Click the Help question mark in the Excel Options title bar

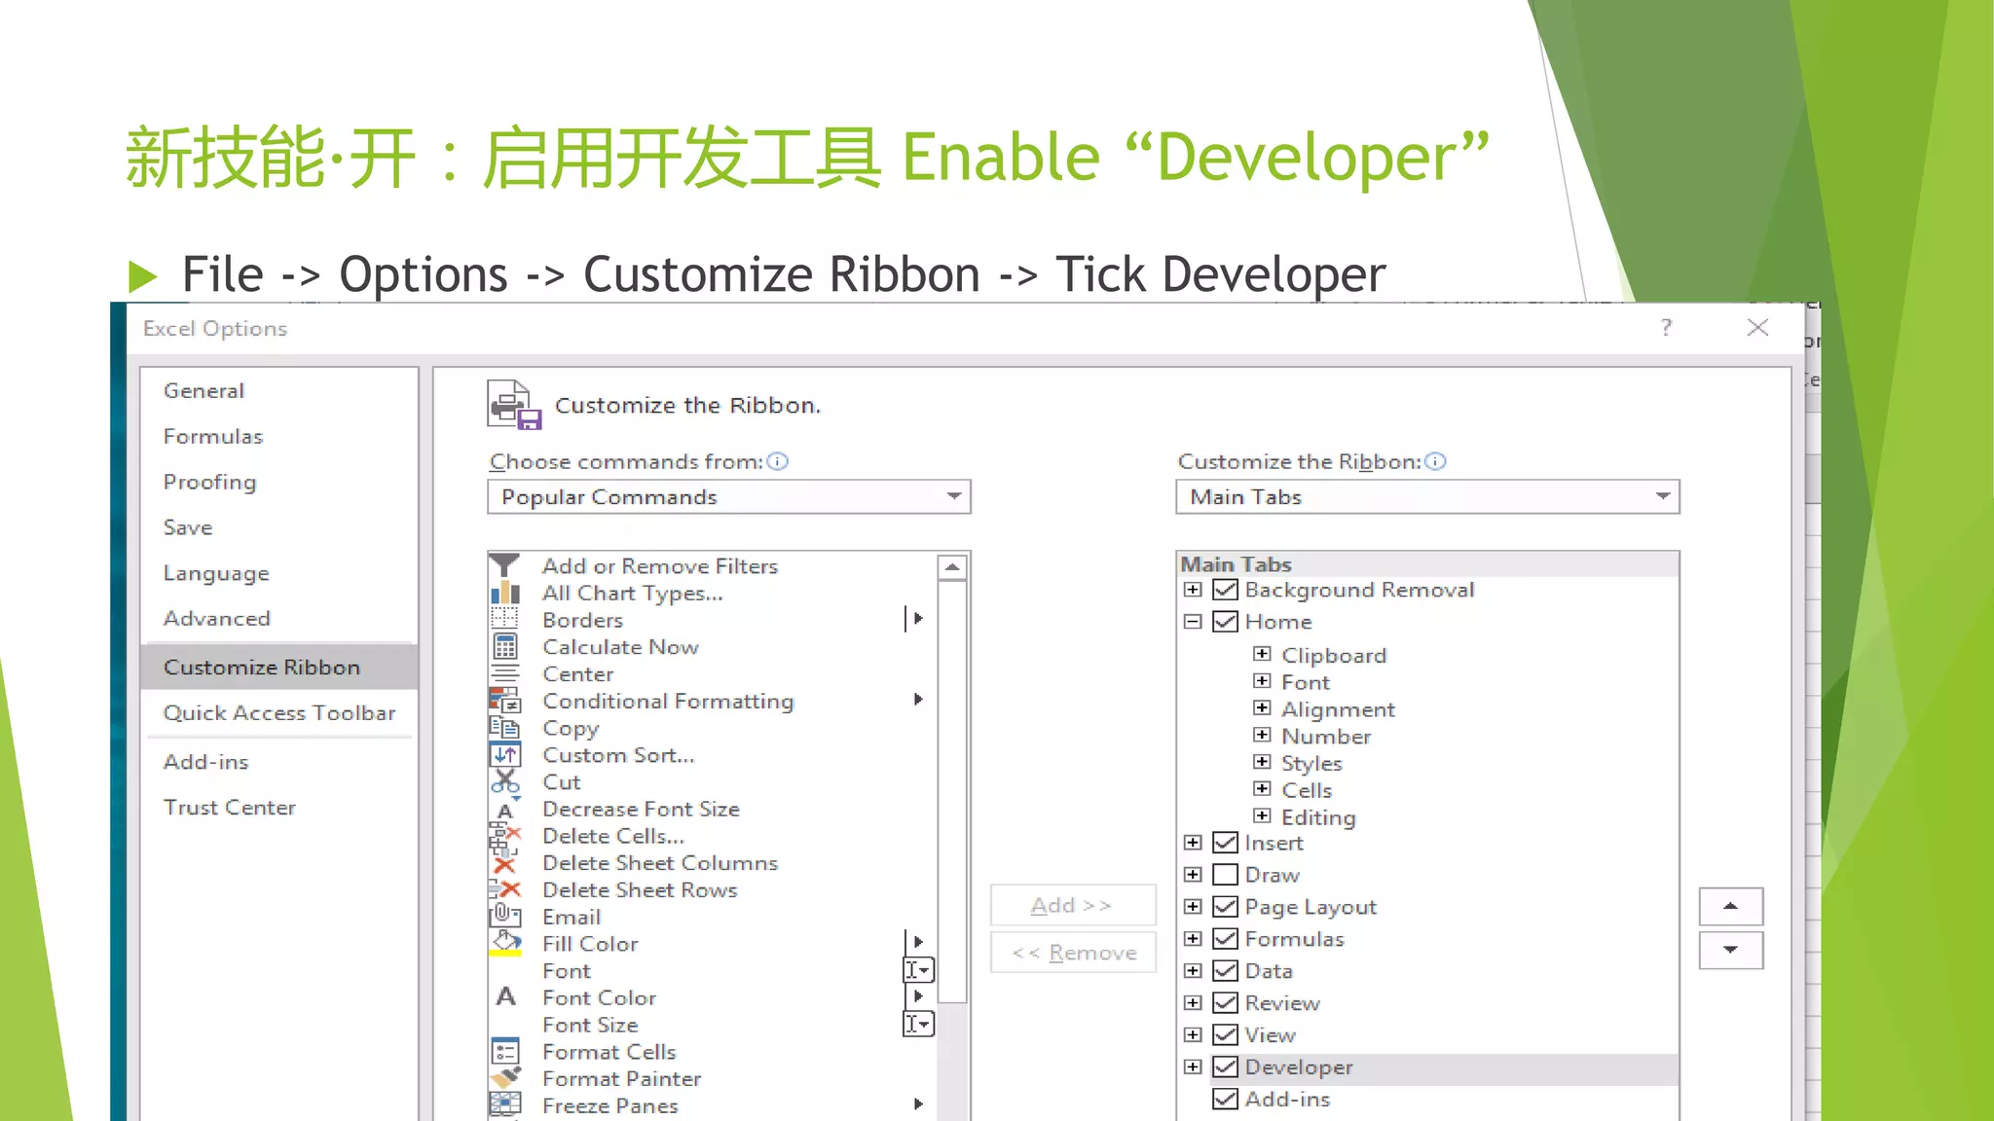(1666, 327)
